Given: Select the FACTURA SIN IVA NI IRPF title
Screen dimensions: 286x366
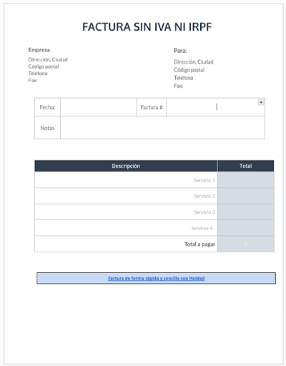Looking at the screenshot, I should tap(147, 27).
